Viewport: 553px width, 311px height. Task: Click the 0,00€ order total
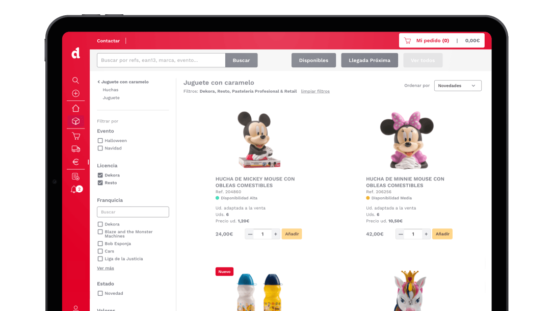point(472,41)
